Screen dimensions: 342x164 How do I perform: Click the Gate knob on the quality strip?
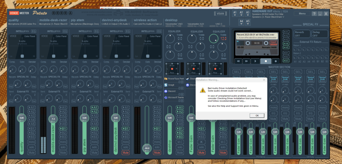coord(22,70)
